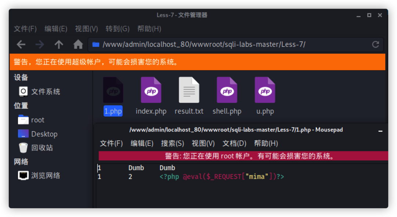Click the first Dumb in editor
397x217 pixels.
136,168
